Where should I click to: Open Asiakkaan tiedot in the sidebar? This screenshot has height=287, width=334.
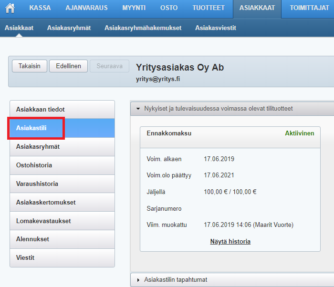click(41, 110)
